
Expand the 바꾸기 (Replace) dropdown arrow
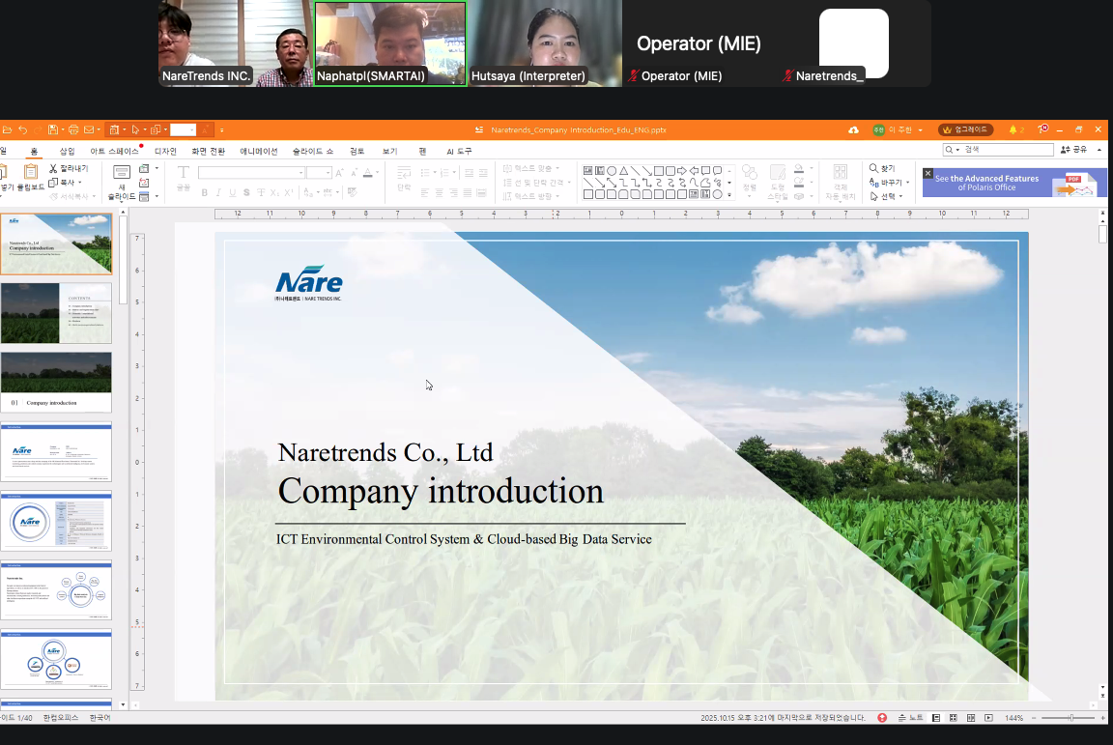[909, 183]
